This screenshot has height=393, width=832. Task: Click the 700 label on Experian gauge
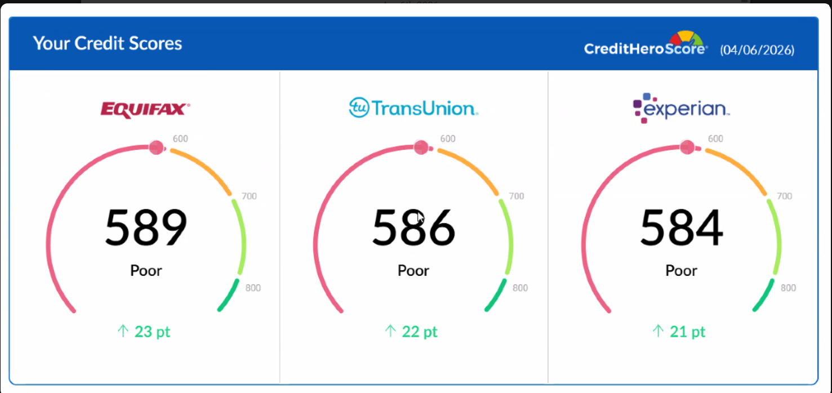point(785,196)
